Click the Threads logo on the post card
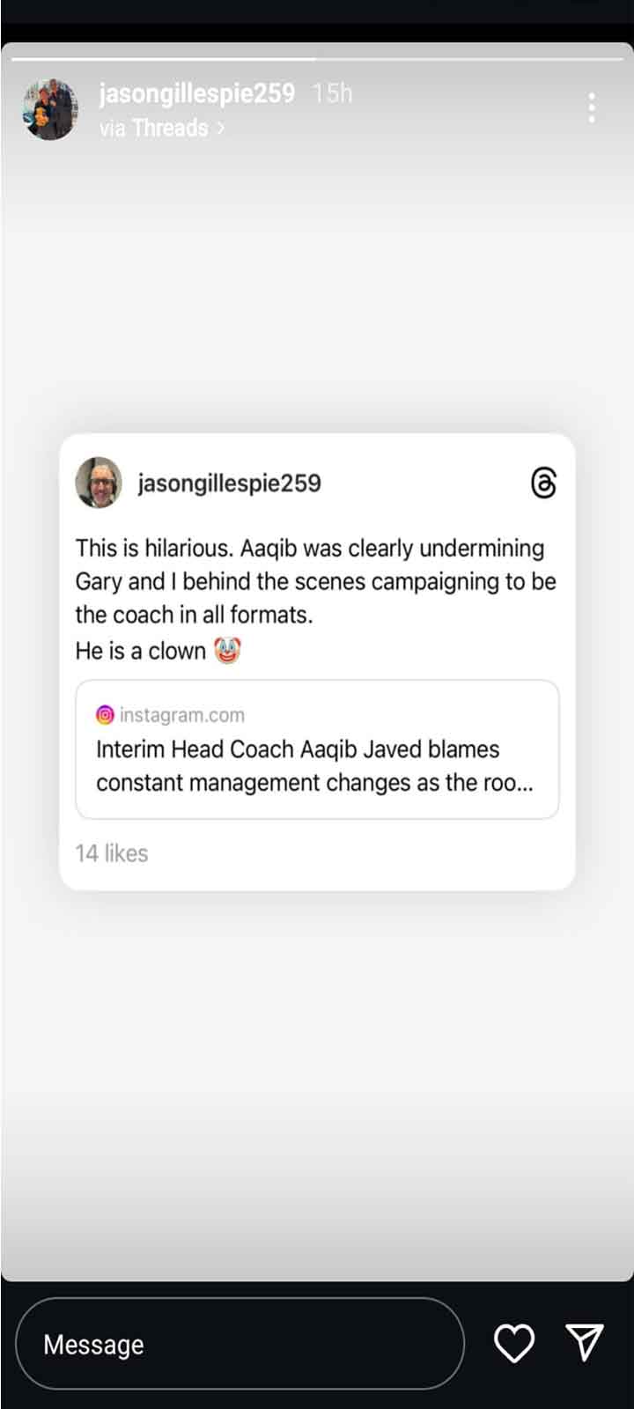The image size is (634, 1409). point(544,483)
